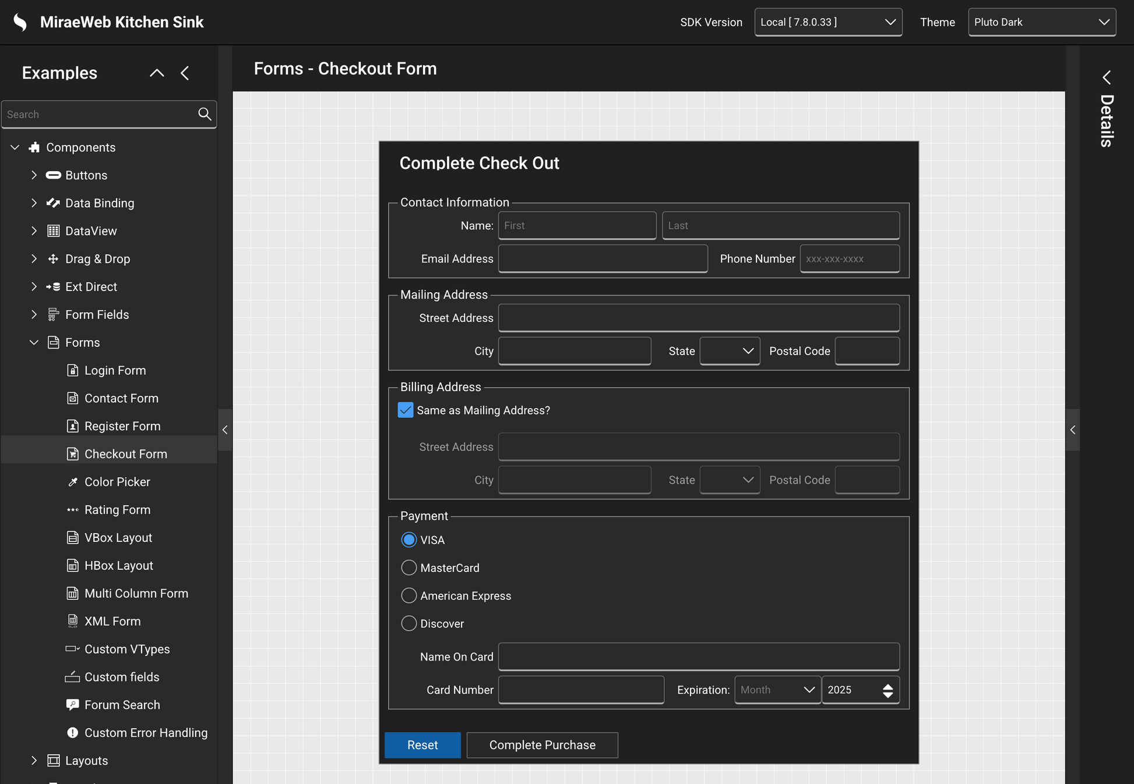Open the expiration Month dropdown

click(777, 690)
